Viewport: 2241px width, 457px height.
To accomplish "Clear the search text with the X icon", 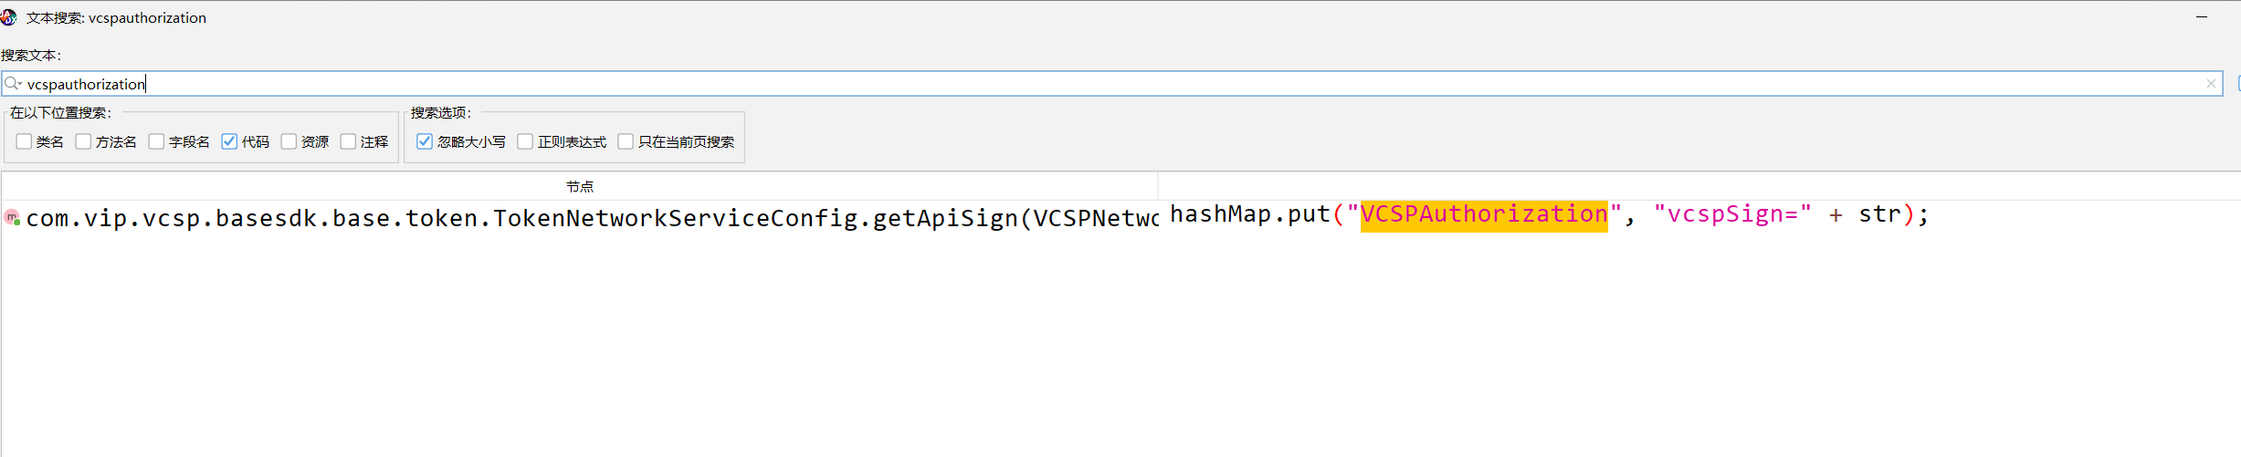I will [2211, 84].
